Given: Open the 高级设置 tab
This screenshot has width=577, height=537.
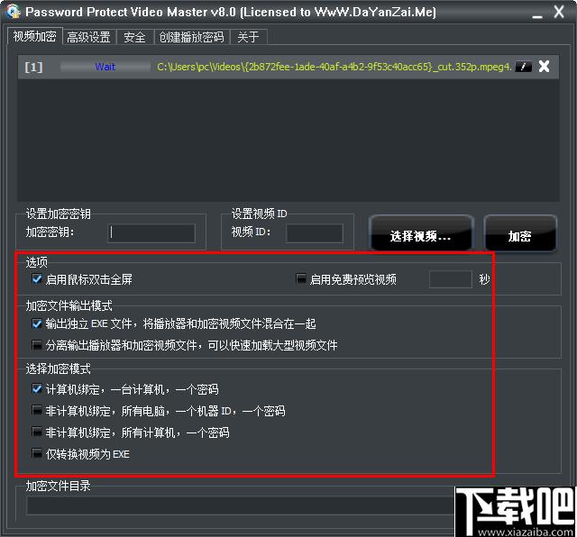Looking at the screenshot, I should click(x=88, y=37).
